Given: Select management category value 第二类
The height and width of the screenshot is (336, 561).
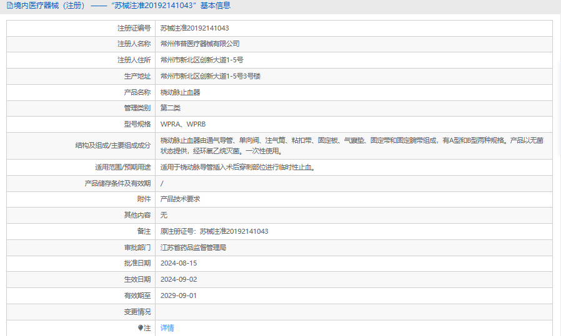Looking at the screenshot, I should tap(171, 108).
